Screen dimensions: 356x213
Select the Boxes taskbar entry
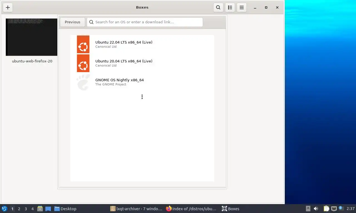tap(231, 209)
